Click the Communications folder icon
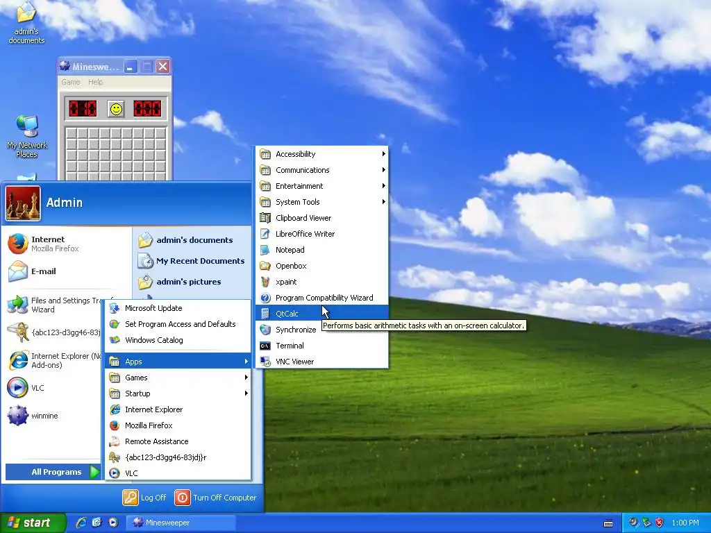Viewport: 711px width, 533px height. tap(265, 170)
